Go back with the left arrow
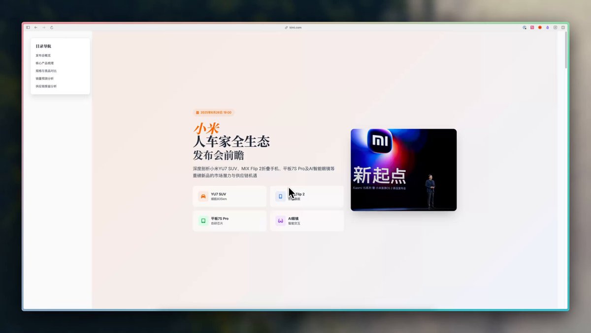591x333 pixels. click(36, 28)
